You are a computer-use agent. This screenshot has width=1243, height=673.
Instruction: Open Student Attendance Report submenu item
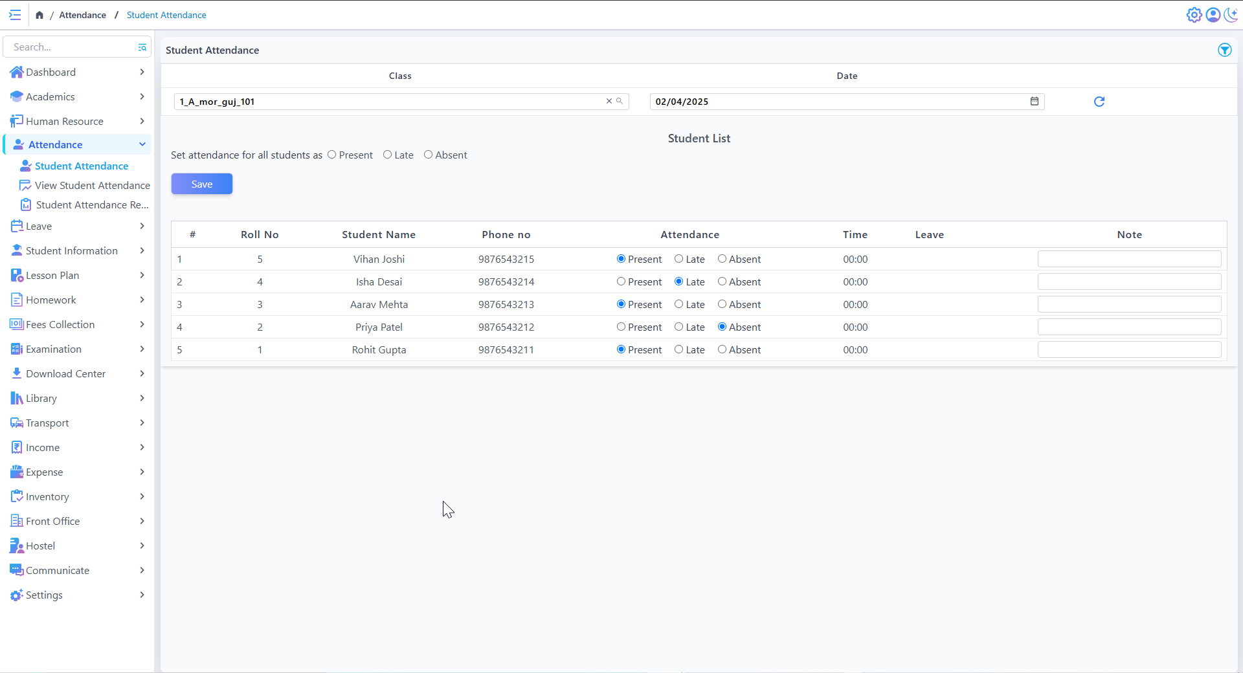[92, 204]
